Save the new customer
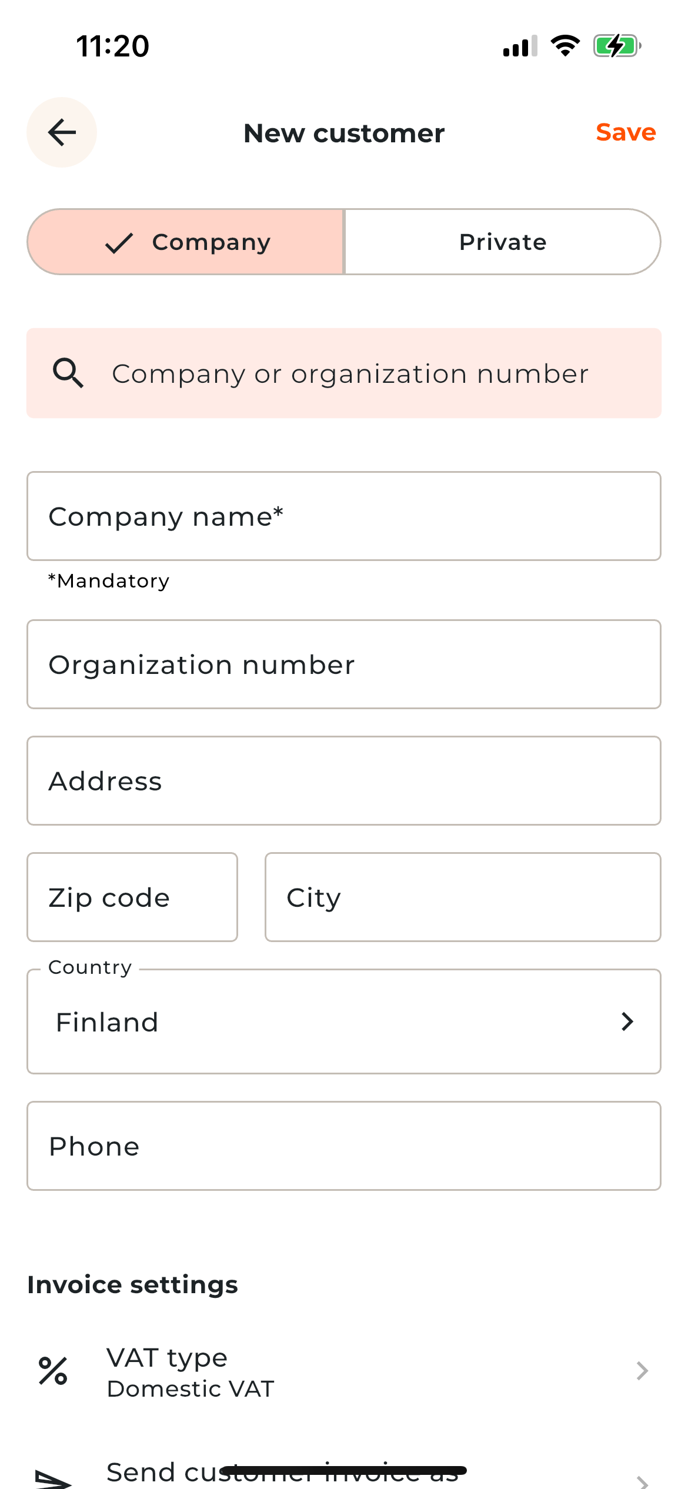The height and width of the screenshot is (1489, 688). [626, 132]
